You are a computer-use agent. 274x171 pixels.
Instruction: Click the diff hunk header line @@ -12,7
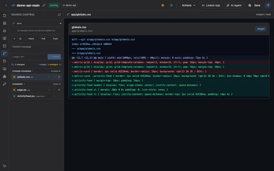point(169,58)
